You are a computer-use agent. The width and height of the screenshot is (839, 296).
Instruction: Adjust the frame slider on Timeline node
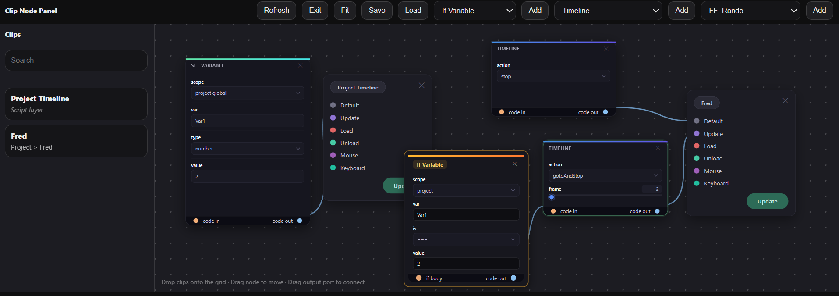pos(552,197)
